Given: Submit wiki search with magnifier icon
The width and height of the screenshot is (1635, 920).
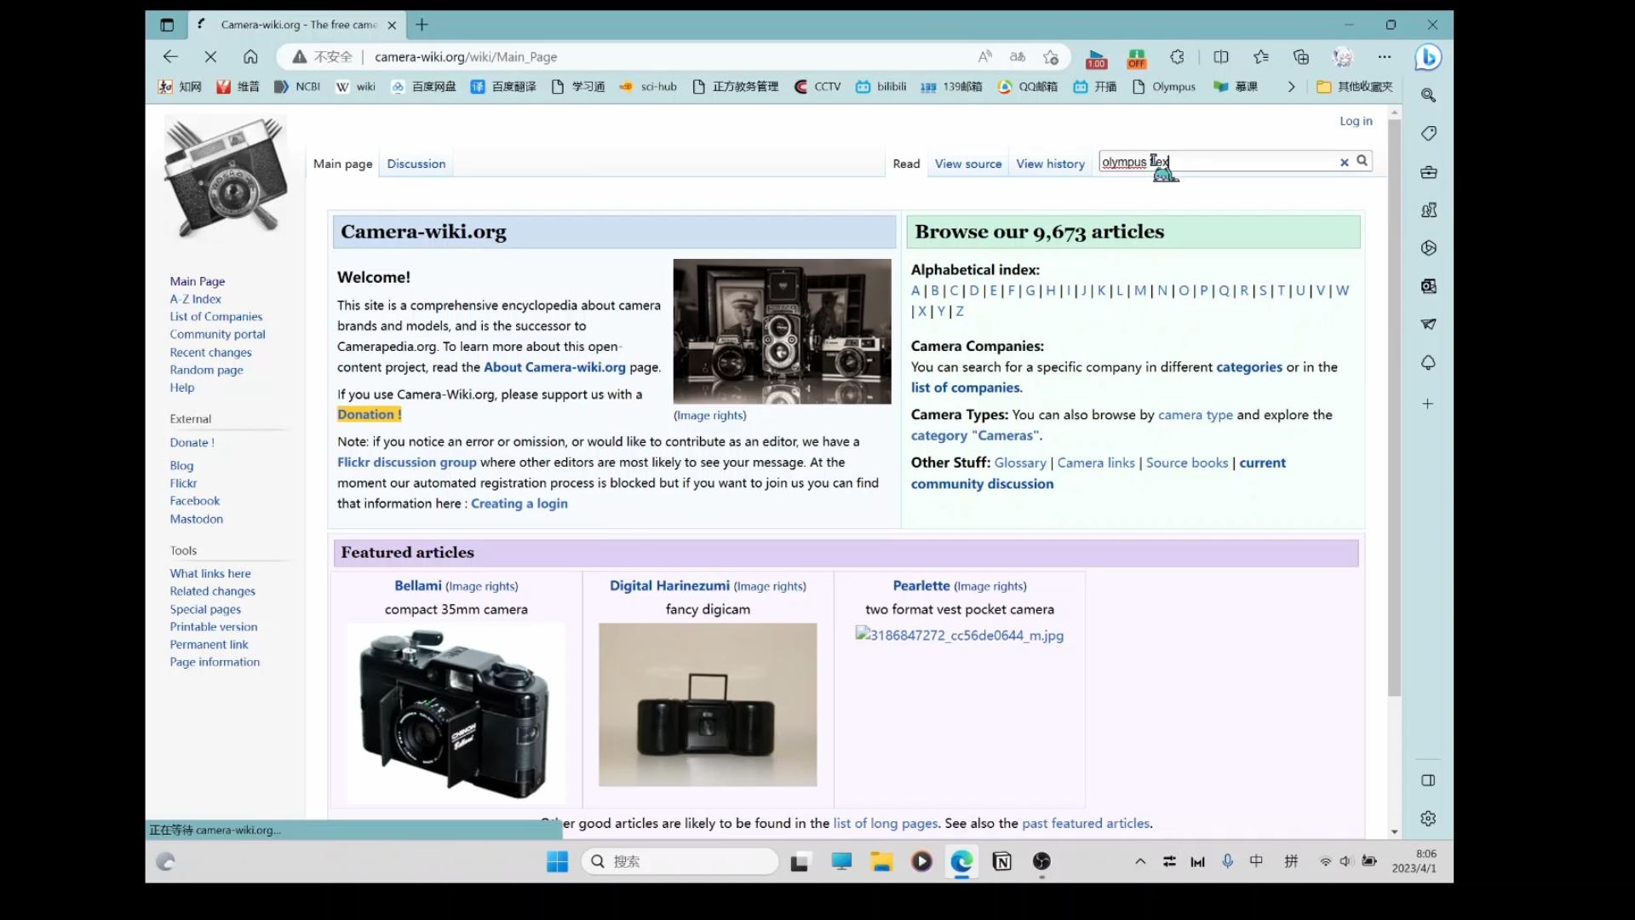Looking at the screenshot, I should point(1362,160).
